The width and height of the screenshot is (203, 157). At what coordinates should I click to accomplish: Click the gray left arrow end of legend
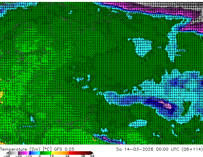(7, 153)
